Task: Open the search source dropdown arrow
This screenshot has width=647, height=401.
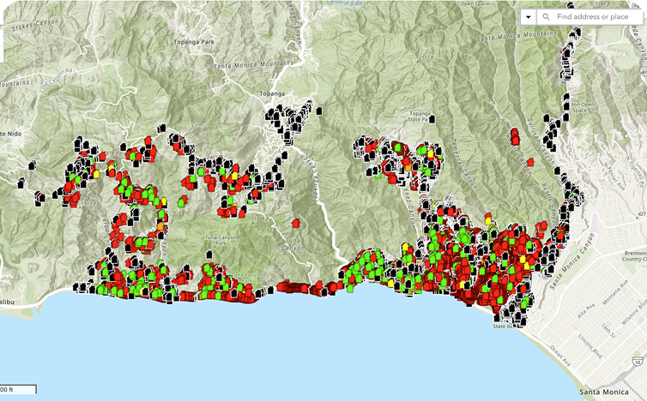Action: click(529, 17)
